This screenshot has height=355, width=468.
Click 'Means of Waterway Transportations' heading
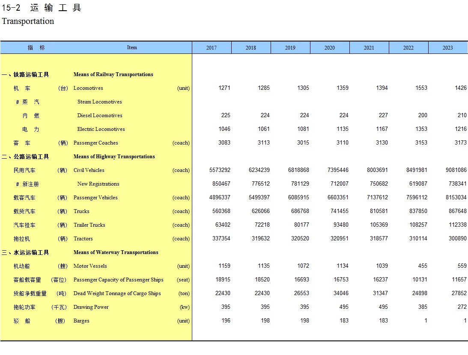pos(116,253)
